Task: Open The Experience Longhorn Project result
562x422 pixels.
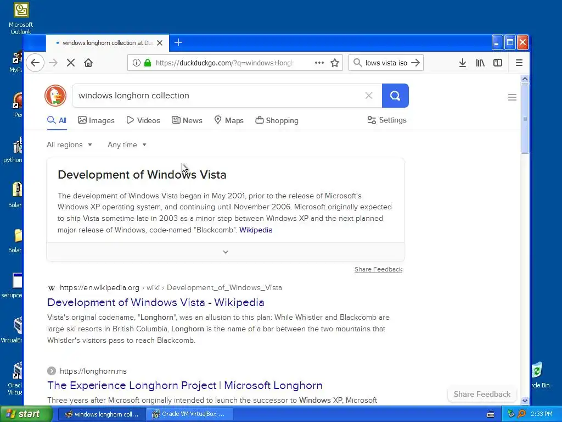Action: (x=184, y=385)
